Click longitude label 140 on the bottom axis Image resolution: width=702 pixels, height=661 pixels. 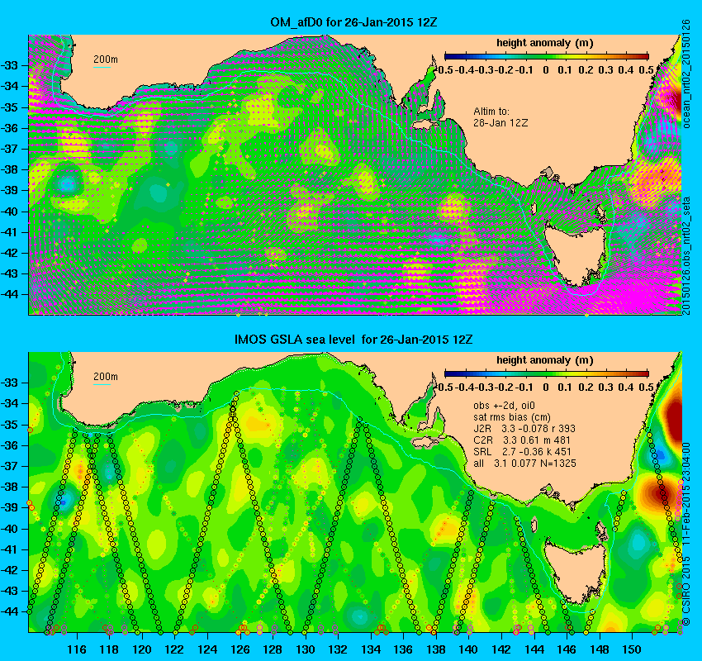pyautogui.click(x=468, y=649)
